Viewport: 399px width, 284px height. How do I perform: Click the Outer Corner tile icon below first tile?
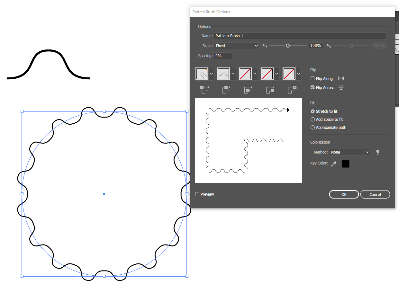pos(205,90)
